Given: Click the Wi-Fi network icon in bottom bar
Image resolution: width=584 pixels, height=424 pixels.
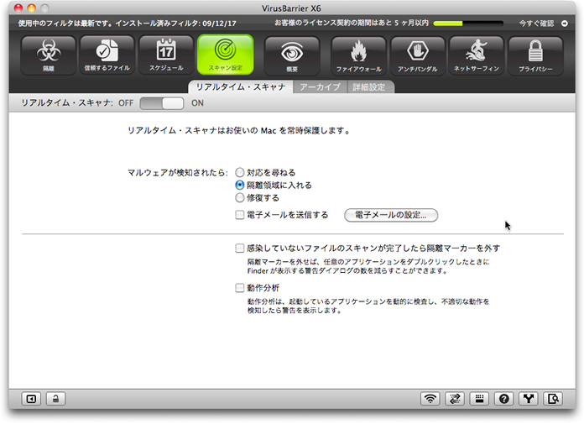Looking at the screenshot, I should (430, 399).
